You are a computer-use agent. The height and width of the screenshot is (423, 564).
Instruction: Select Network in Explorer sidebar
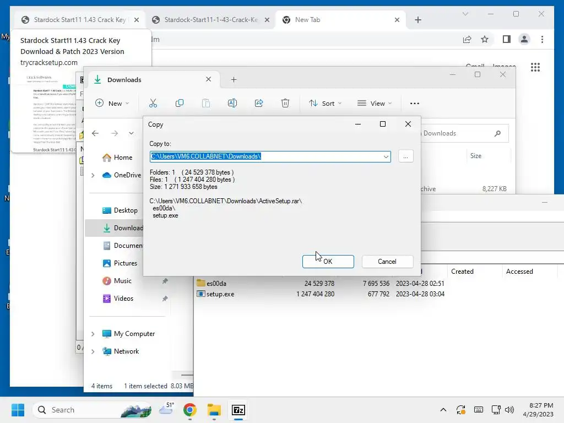121,351
